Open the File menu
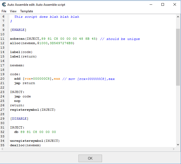This screenshot has width=181, height=164. (4, 11)
